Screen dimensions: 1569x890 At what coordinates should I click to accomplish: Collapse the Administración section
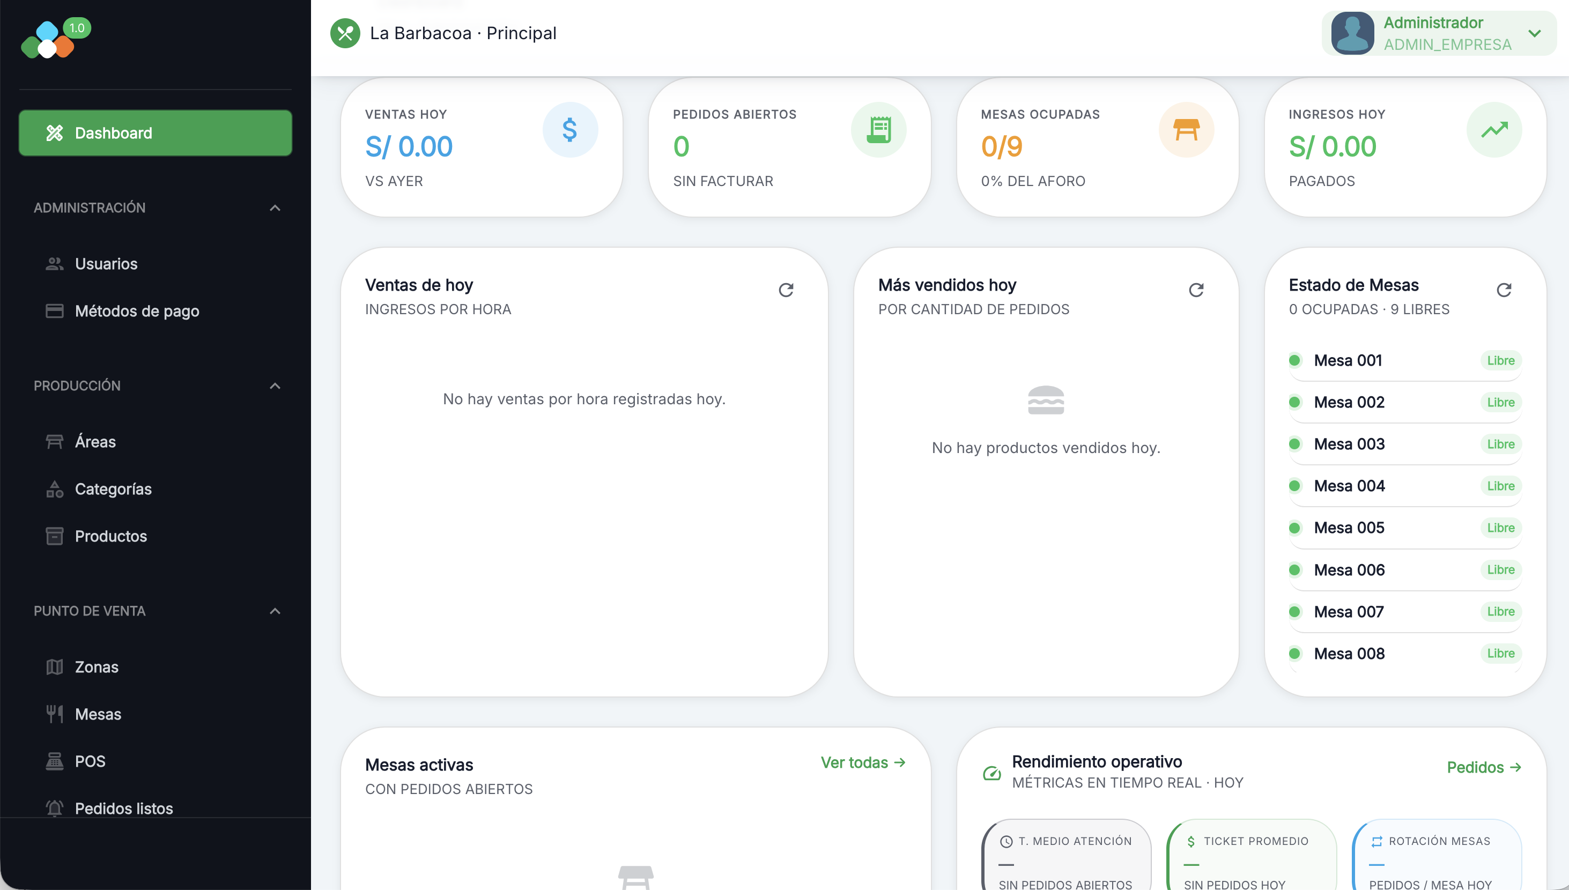275,208
